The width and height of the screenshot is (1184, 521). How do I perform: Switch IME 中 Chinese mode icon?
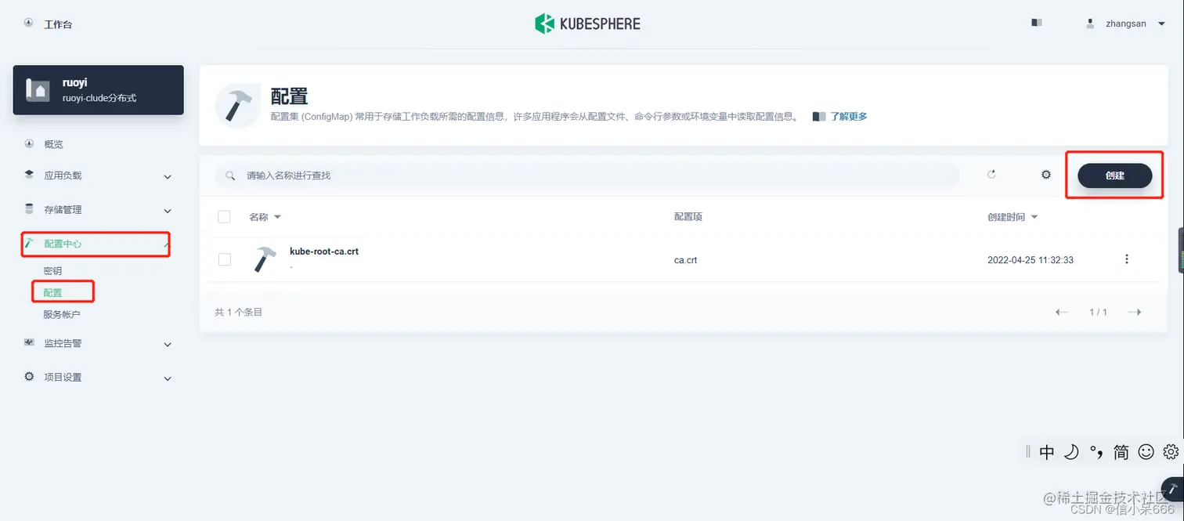pyautogui.click(x=1047, y=452)
